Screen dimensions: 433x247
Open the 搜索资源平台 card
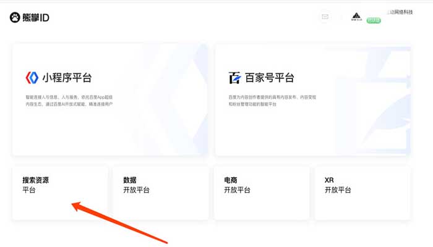(60, 193)
